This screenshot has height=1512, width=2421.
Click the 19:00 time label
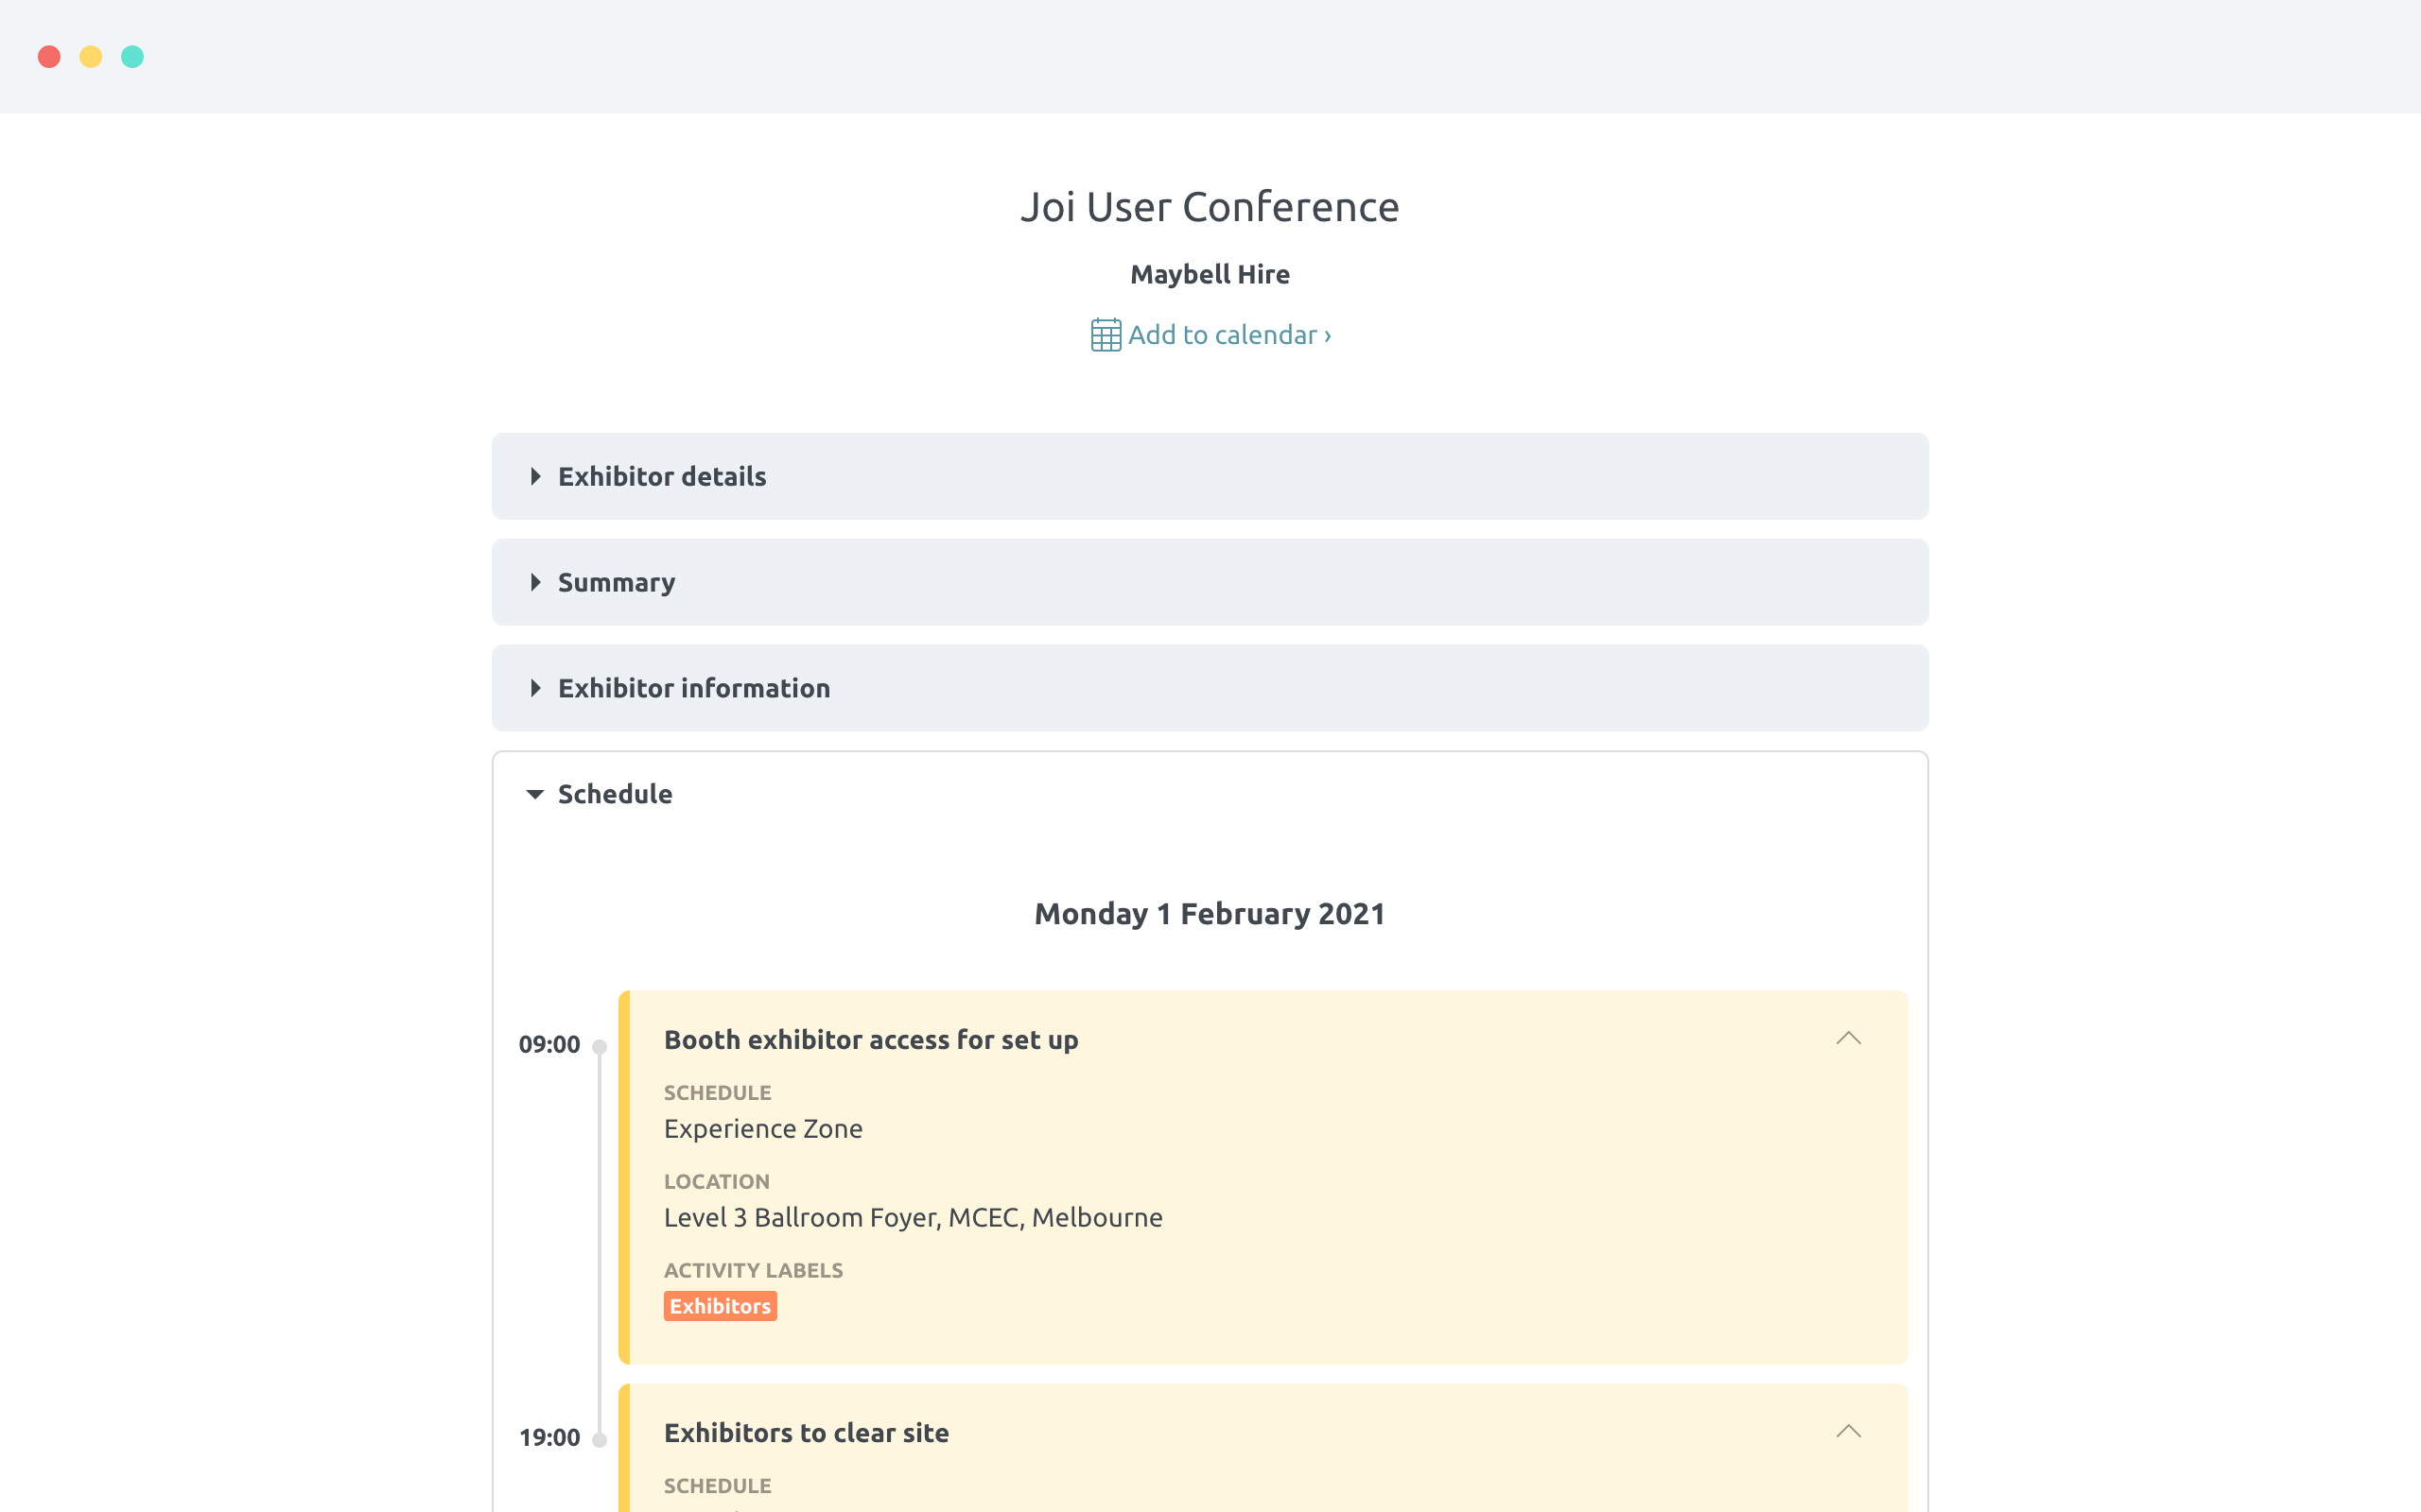pyautogui.click(x=549, y=1438)
